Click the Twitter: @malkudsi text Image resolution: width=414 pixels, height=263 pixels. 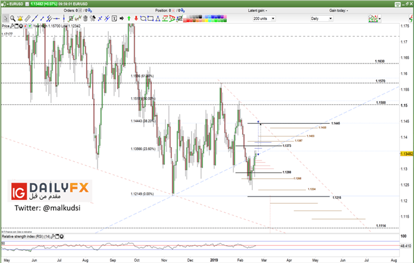pos(48,208)
